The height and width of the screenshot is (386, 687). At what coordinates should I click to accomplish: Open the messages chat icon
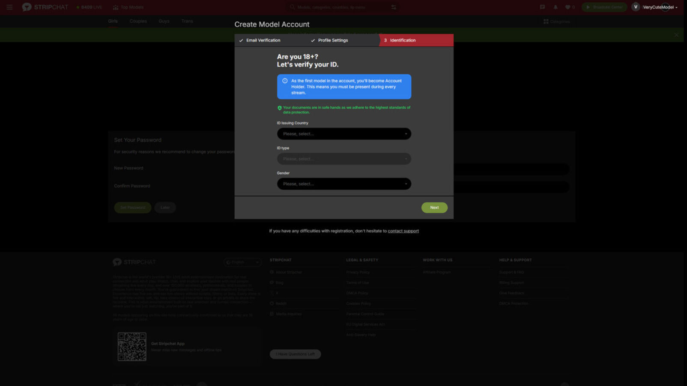pyautogui.click(x=542, y=7)
